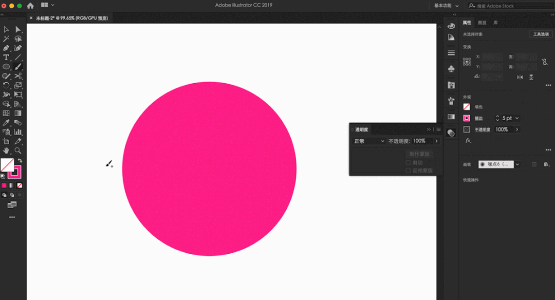Switch to the 库 libraries tab

495,23
